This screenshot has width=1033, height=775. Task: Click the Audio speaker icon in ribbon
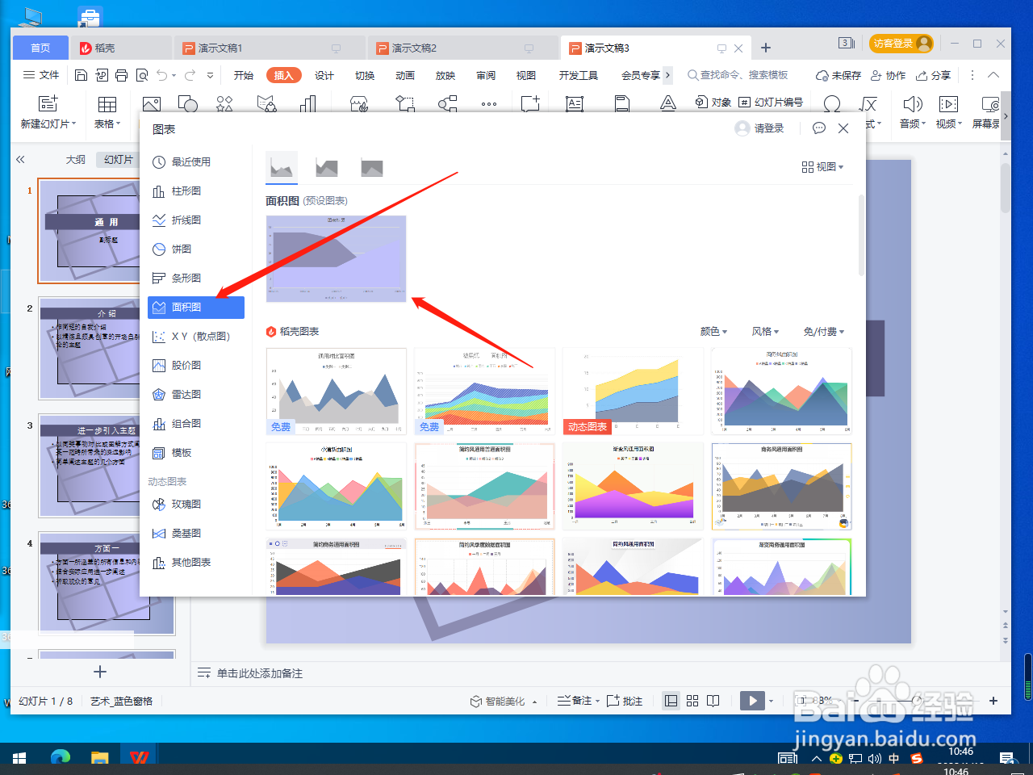(x=913, y=103)
